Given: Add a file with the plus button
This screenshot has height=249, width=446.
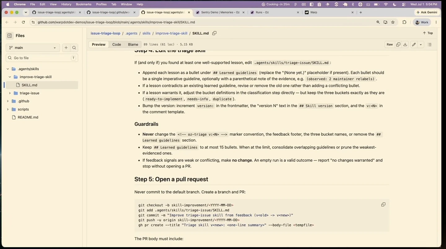Looking at the screenshot, I should pyautogui.click(x=66, y=48).
